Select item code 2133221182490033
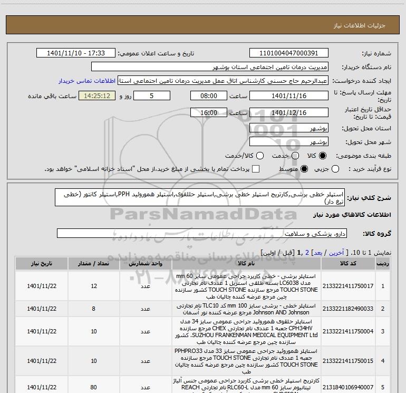The width and height of the screenshot is (406, 393). 348,309
